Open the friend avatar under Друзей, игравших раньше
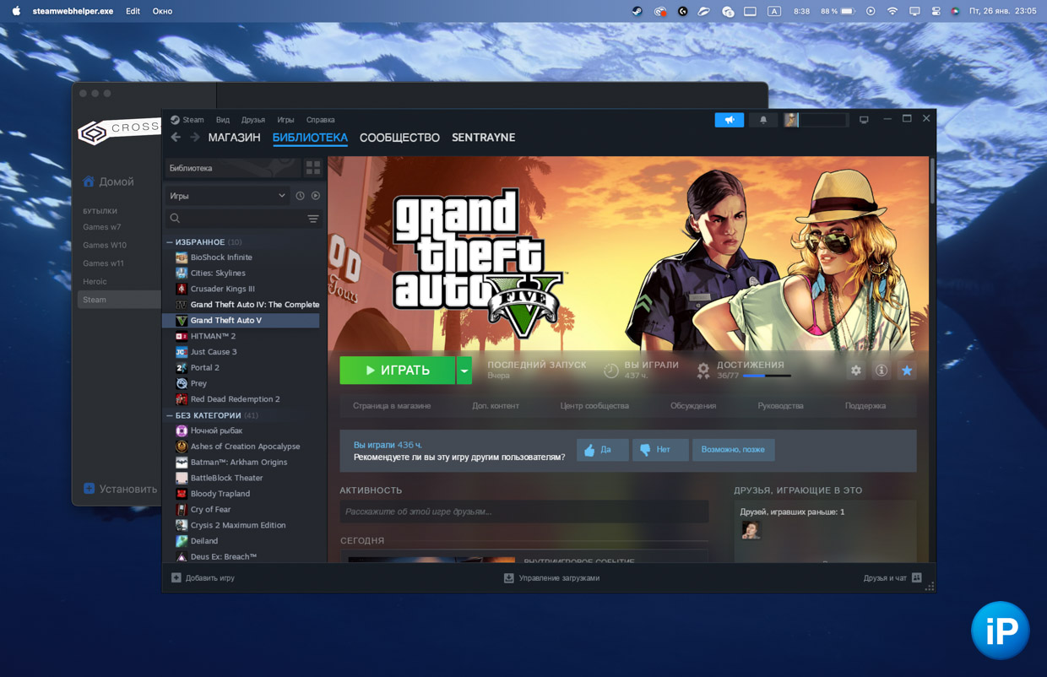Image resolution: width=1047 pixels, height=677 pixels. pos(751,529)
